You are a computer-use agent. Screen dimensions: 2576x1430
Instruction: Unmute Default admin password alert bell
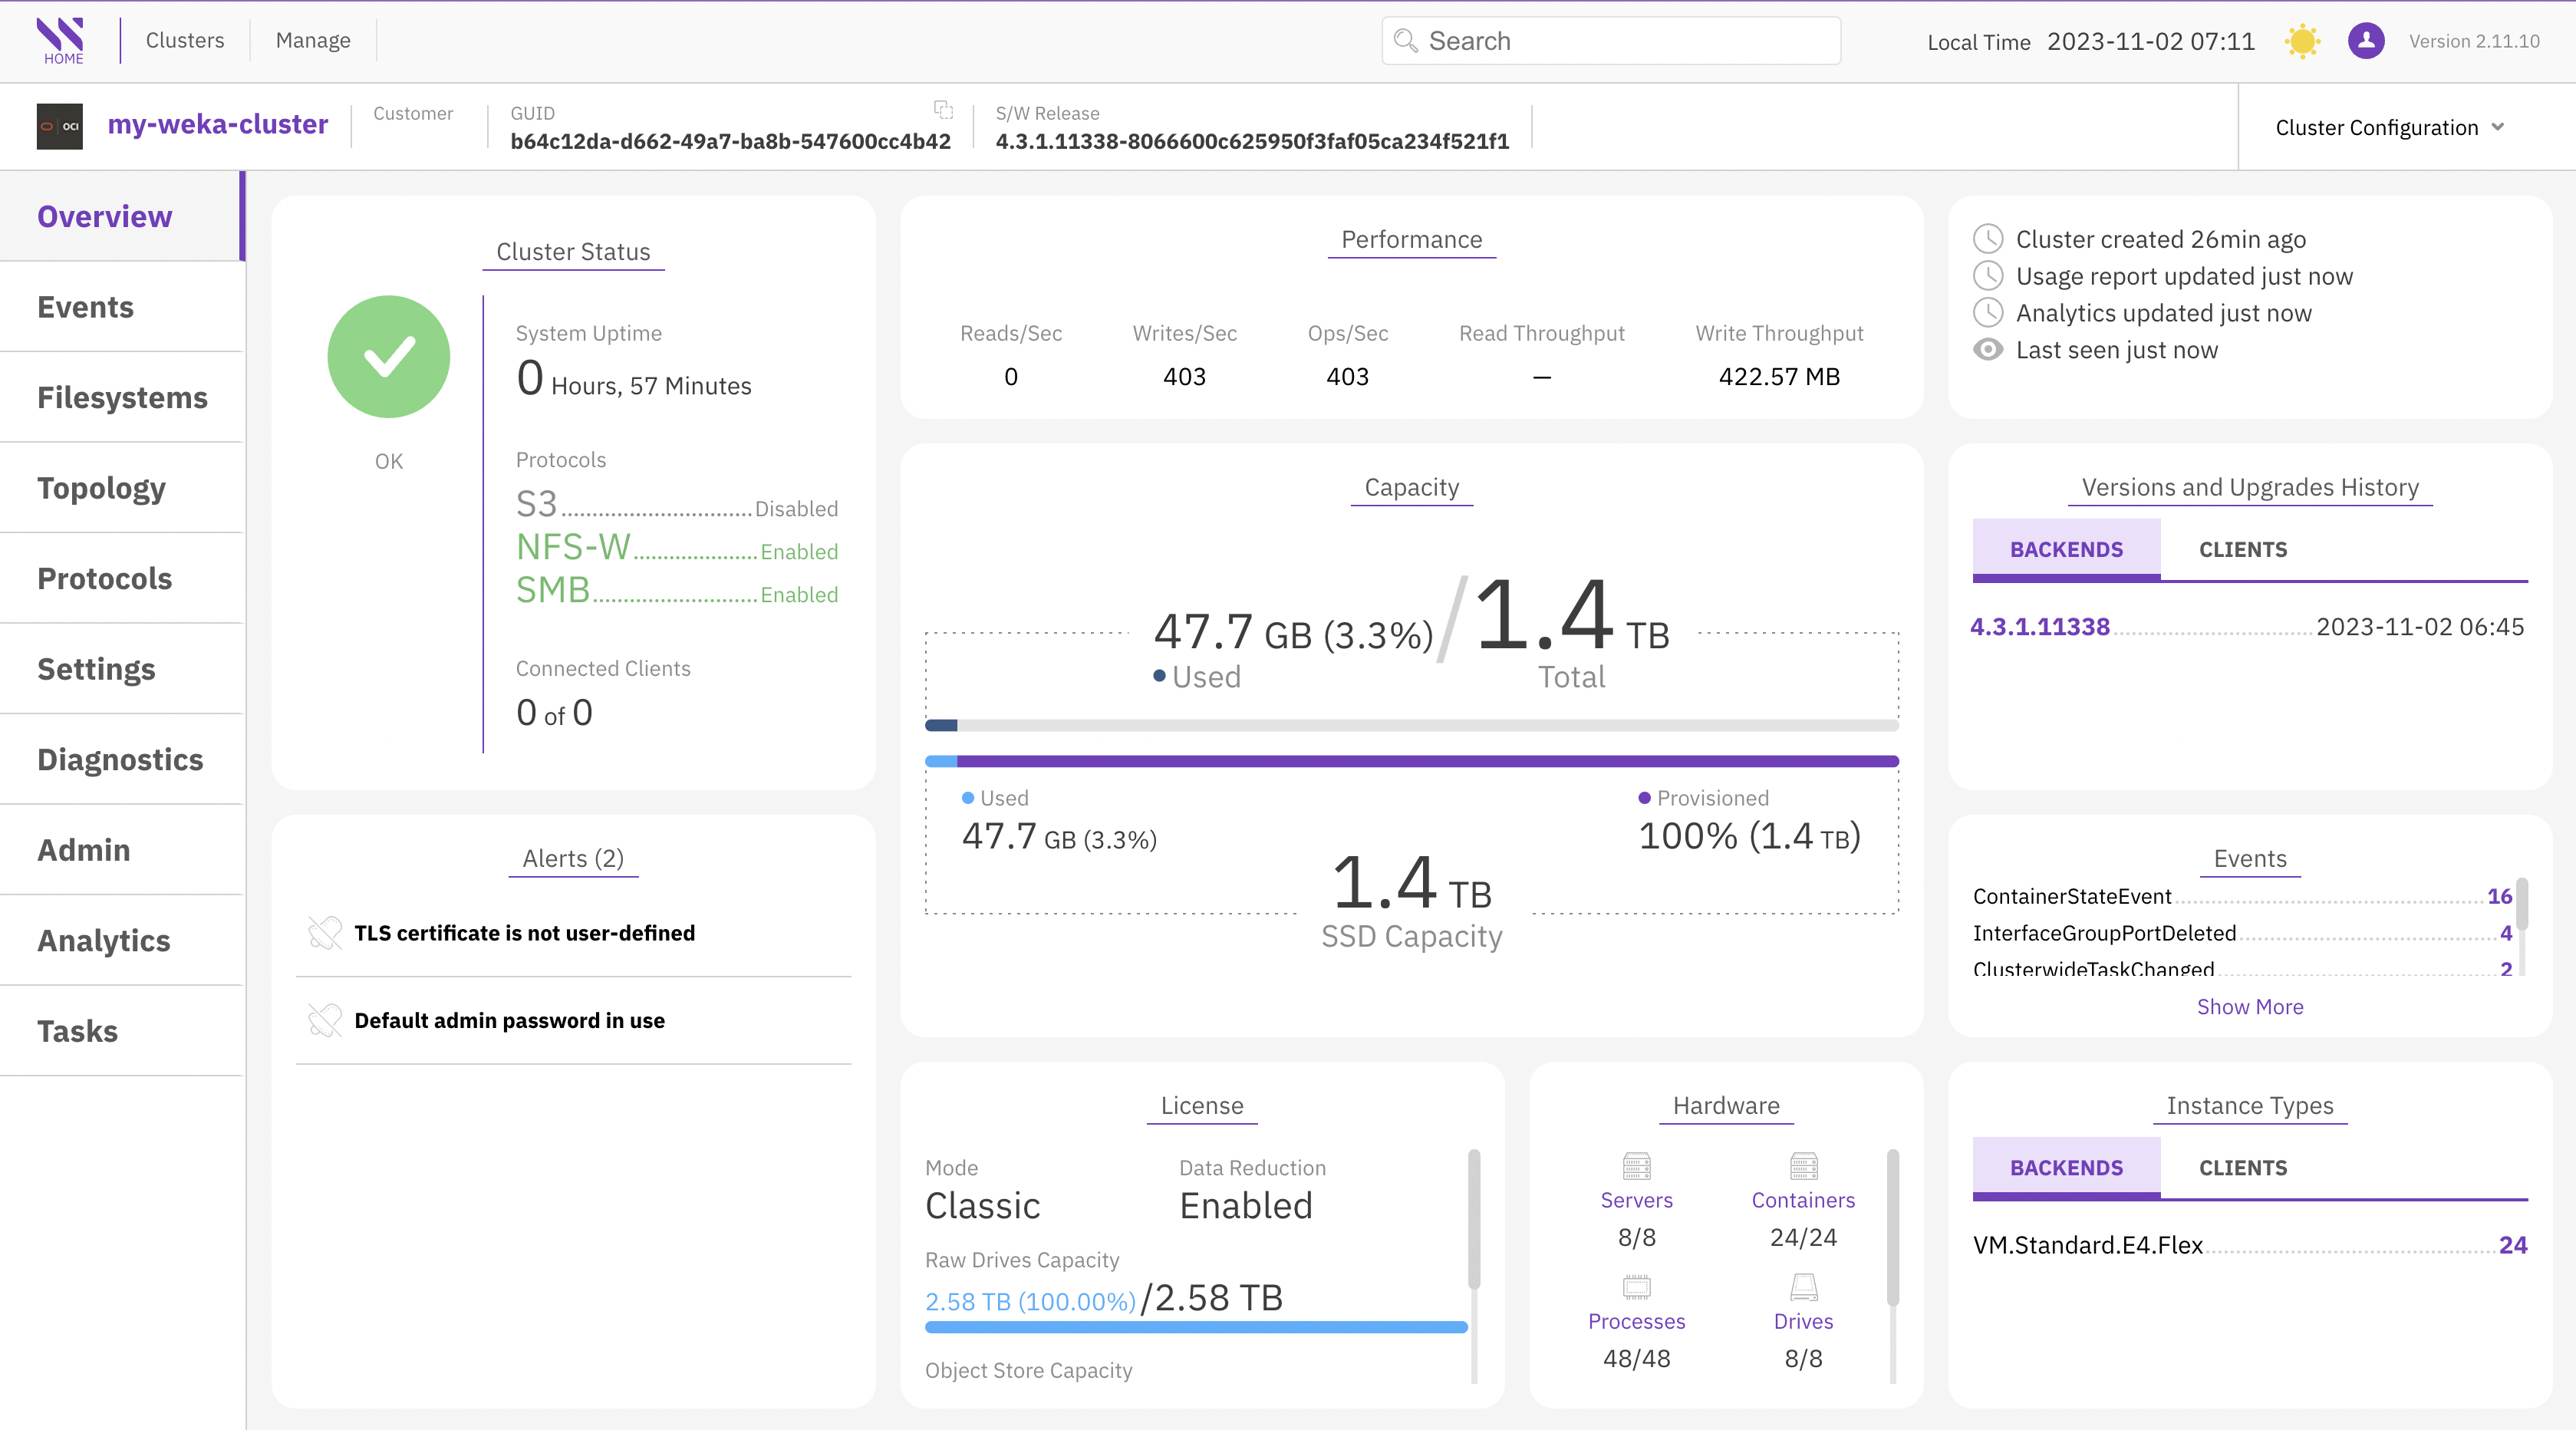[325, 1020]
